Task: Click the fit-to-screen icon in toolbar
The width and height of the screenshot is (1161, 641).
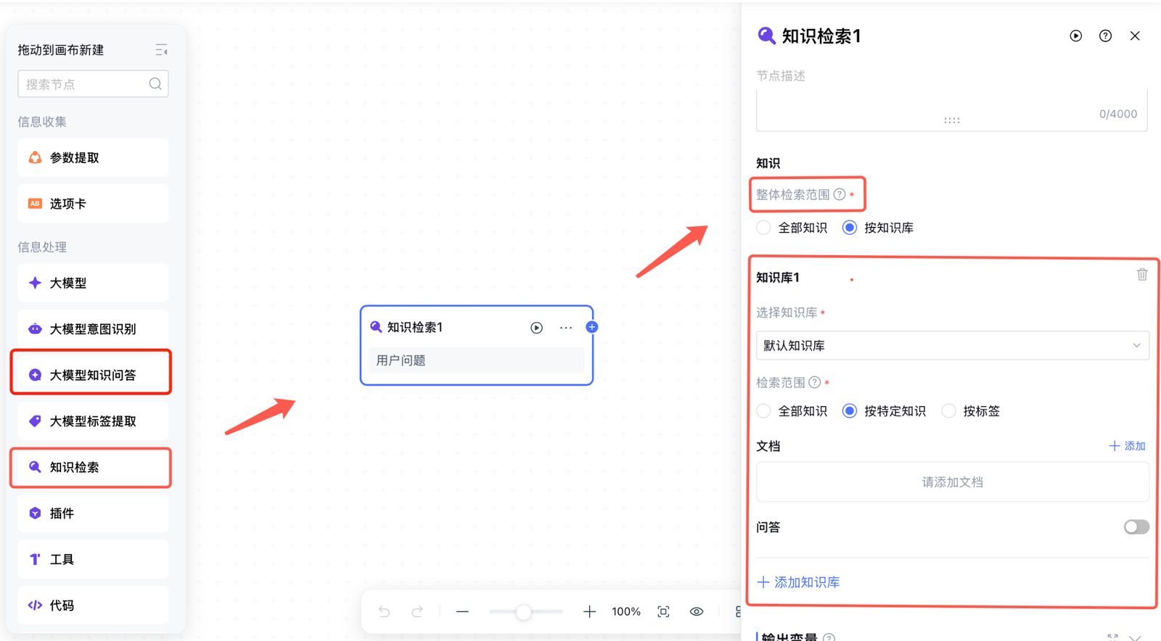Action: [663, 612]
